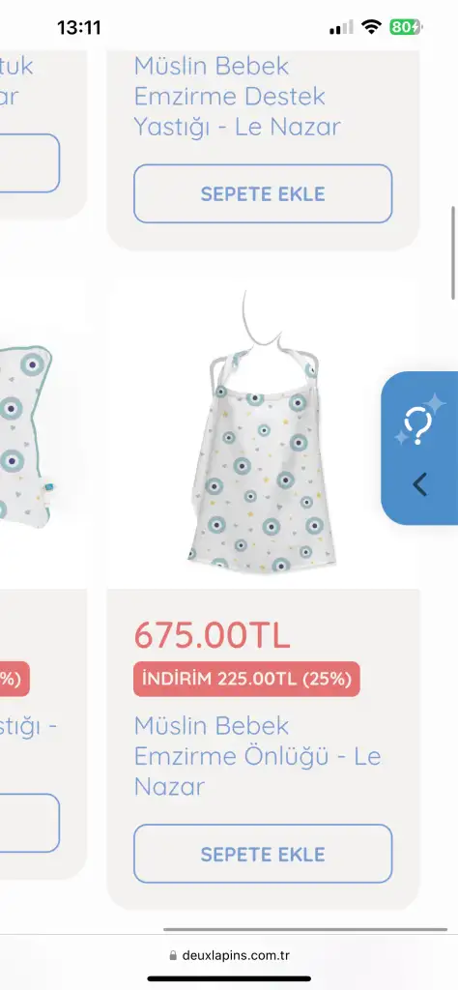The height and width of the screenshot is (990, 458).
Task: Tap the İNDİRİM 225.00TL (25%) badge
Action: pyautogui.click(x=246, y=679)
